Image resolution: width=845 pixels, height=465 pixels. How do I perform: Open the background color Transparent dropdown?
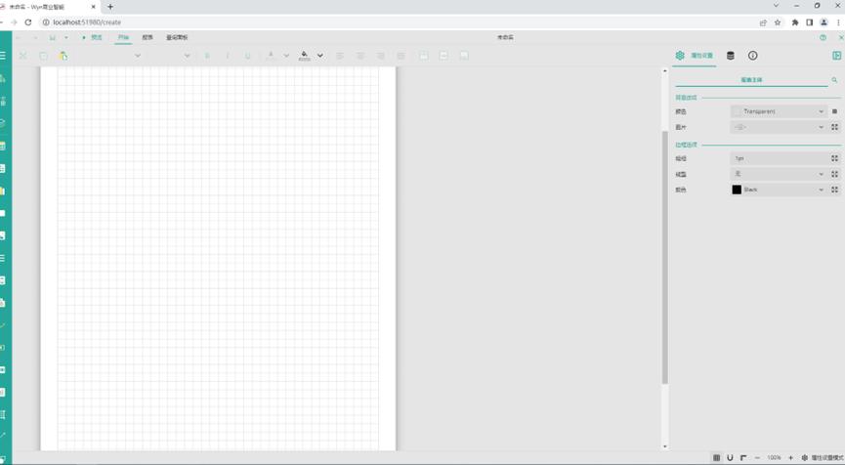click(779, 111)
